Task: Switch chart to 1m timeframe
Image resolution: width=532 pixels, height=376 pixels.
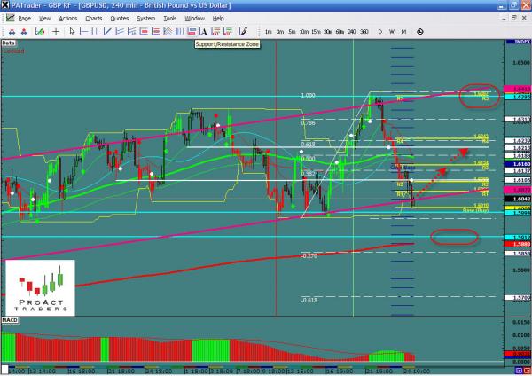Action: pos(269,32)
